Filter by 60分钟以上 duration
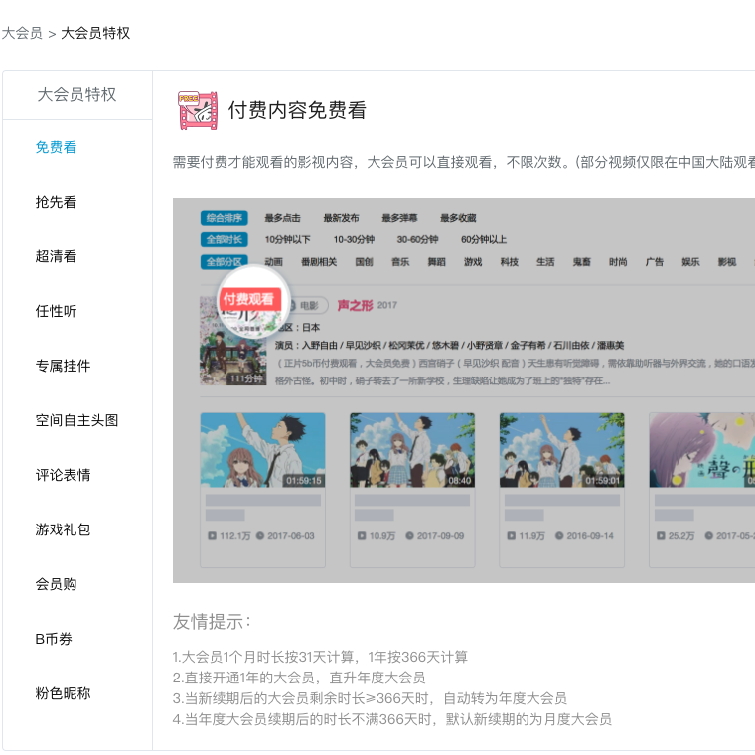Screen dimensions: 755x755 coord(484,239)
